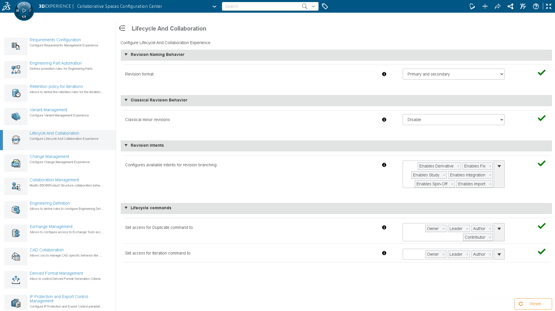Screen dimensions: 555x311
Task: Click the tag icon next to search
Action: 325,6
